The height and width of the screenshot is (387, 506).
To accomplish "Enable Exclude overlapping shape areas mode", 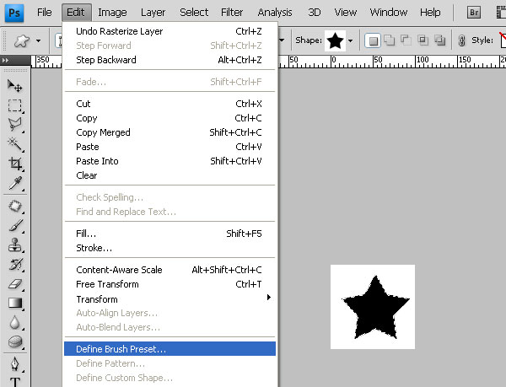I will point(439,40).
